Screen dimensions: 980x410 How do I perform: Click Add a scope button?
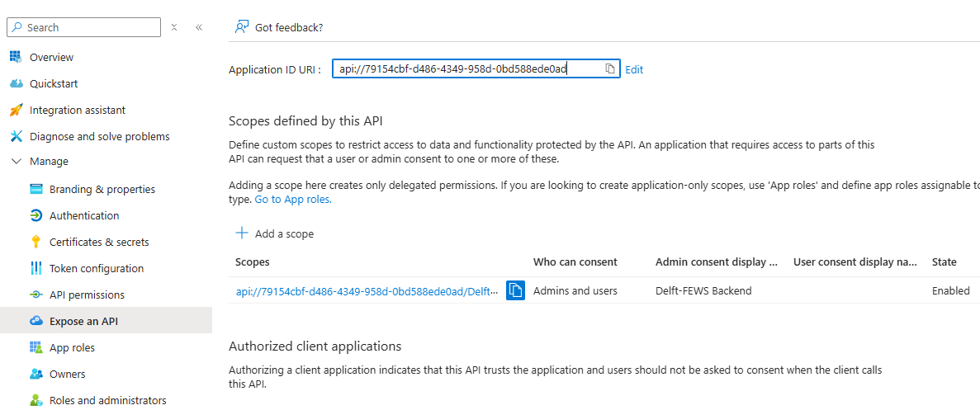275,233
